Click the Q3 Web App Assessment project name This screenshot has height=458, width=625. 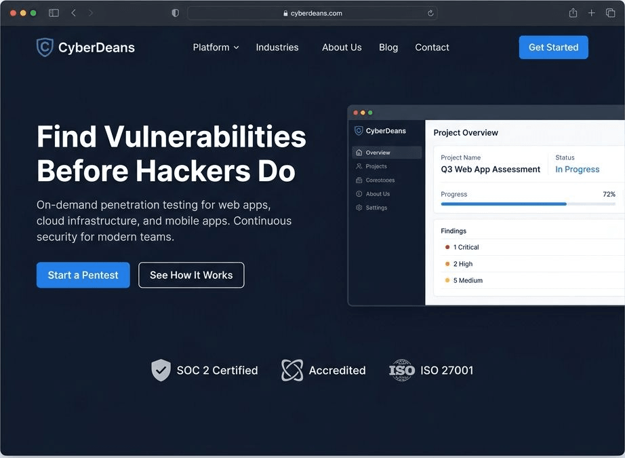(490, 169)
